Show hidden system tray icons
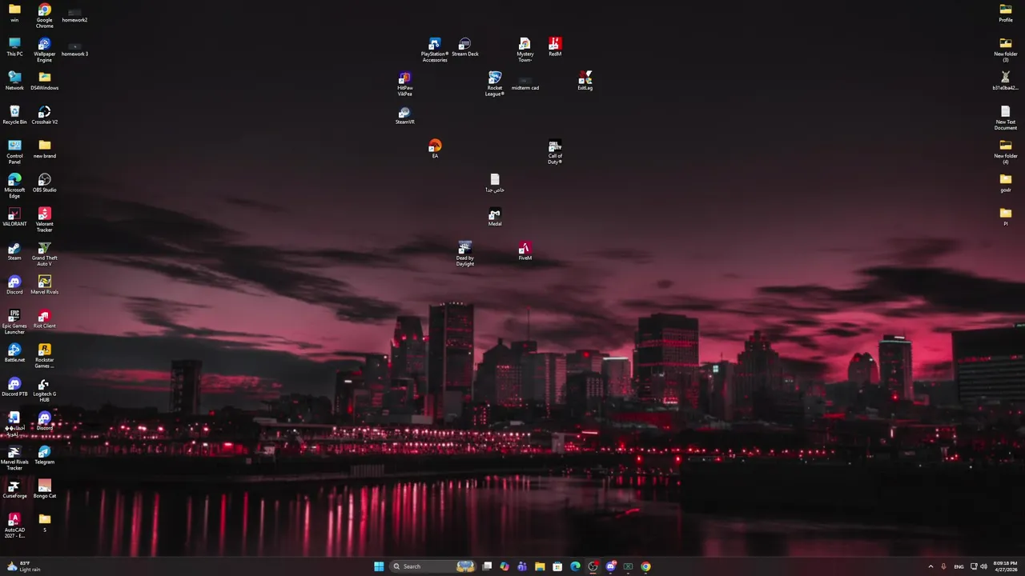Image resolution: width=1025 pixels, height=576 pixels. point(931,566)
